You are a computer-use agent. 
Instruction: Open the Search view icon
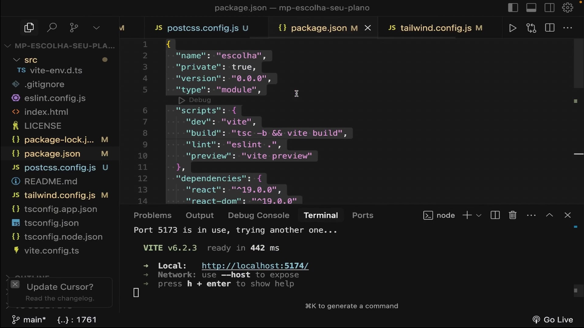coord(52,28)
